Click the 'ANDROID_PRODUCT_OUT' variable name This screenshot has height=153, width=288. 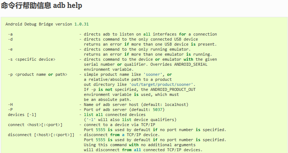coord(173,89)
